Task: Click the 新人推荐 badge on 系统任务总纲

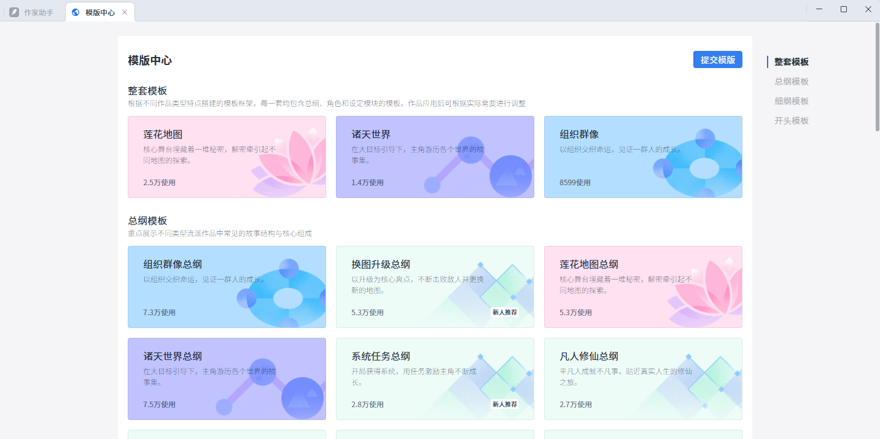Action: [x=504, y=404]
